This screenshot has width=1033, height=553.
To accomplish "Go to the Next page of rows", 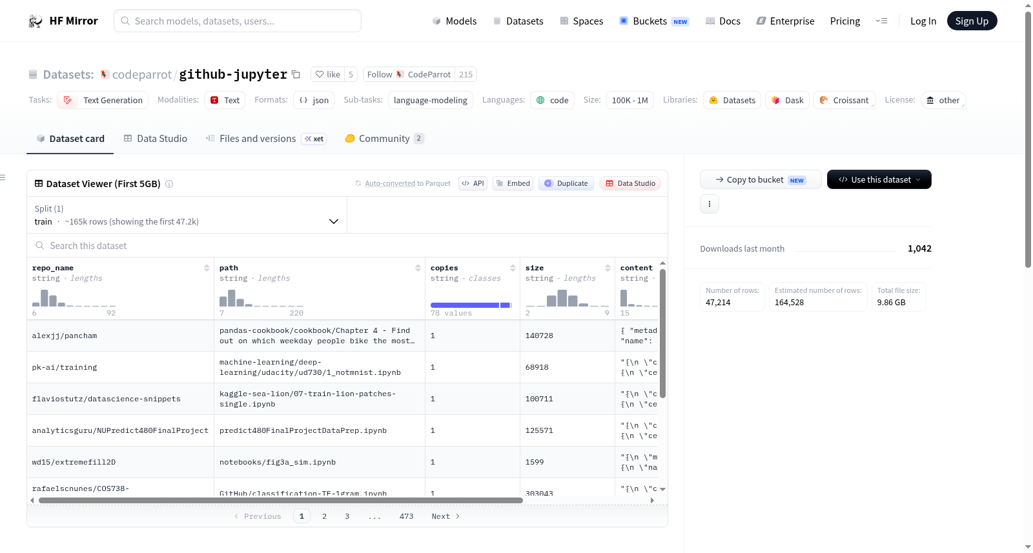I will tap(445, 516).
